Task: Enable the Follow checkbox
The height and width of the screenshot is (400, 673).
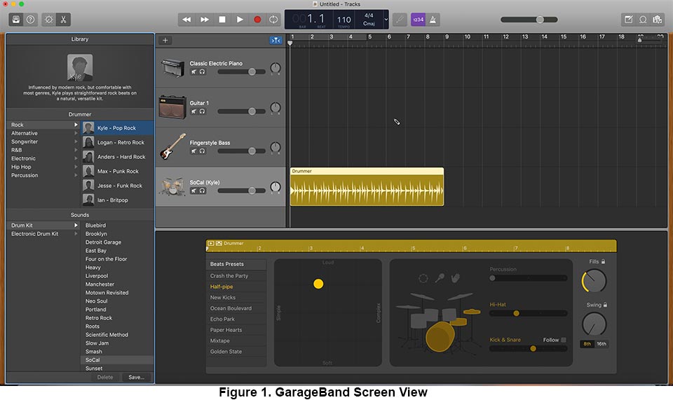Action: coord(564,340)
